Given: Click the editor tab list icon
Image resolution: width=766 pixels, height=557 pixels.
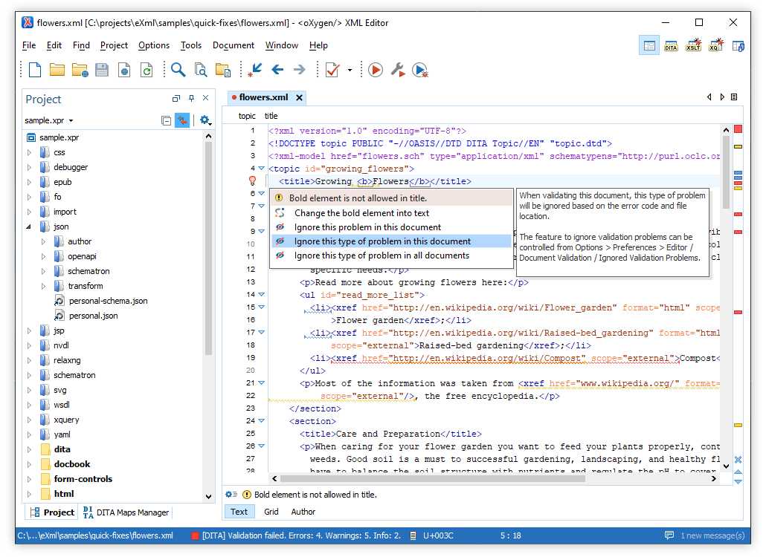Looking at the screenshot, I should tap(734, 97).
